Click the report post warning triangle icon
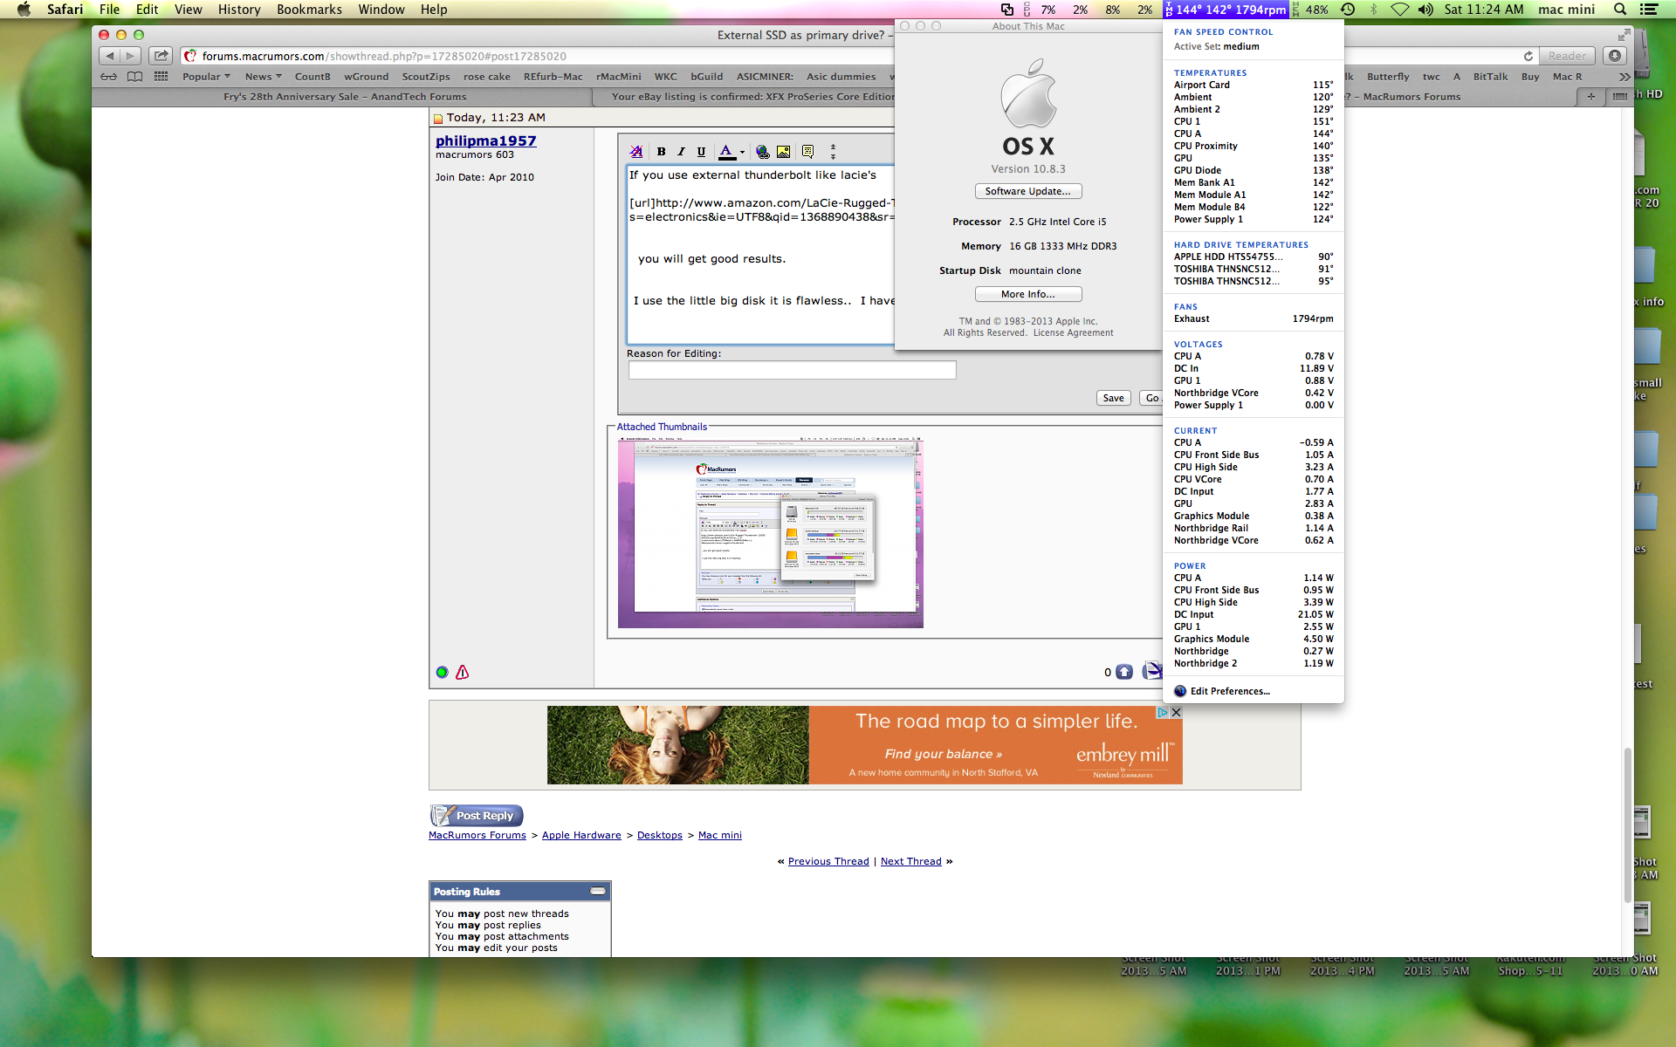Image resolution: width=1676 pixels, height=1047 pixels. coord(463,672)
